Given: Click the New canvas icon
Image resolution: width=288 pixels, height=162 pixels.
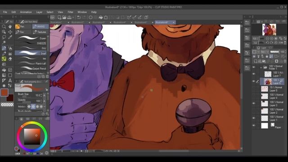Looking at the screenshot, I should [x=59, y=17].
